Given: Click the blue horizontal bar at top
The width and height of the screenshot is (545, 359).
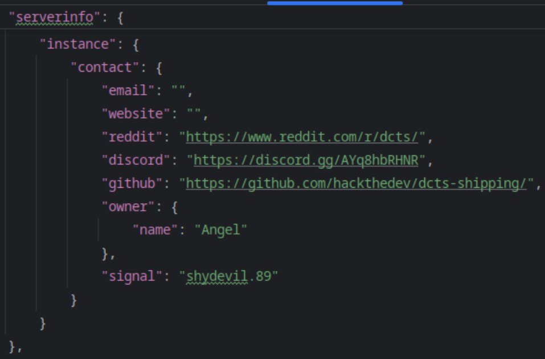Looking at the screenshot, I should (x=335, y=3).
